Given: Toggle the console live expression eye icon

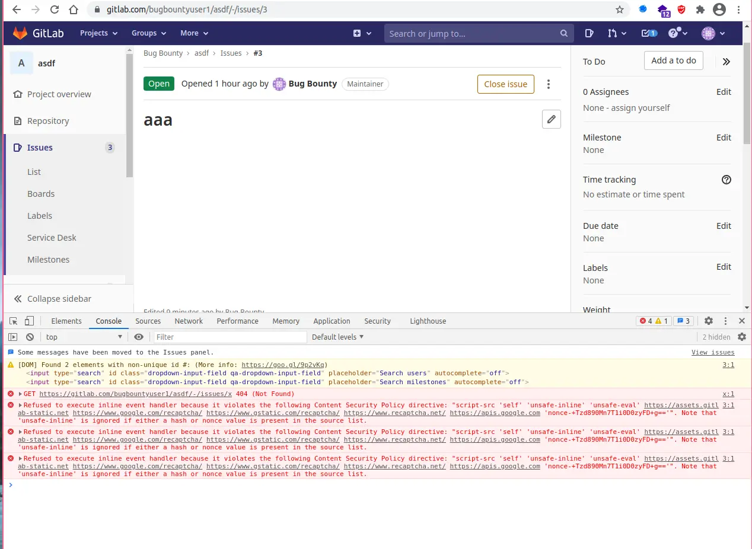Looking at the screenshot, I should click(x=139, y=337).
